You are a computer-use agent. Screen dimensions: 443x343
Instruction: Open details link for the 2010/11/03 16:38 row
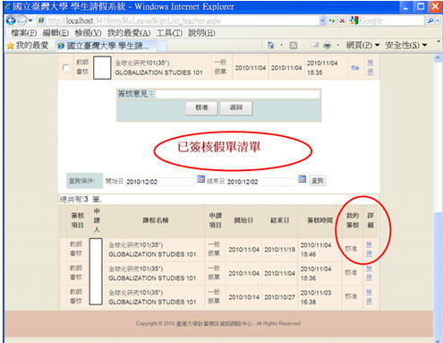[369, 297]
